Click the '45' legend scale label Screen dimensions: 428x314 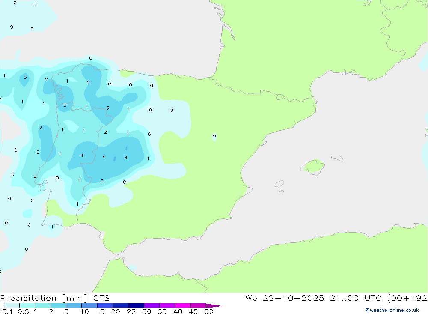click(193, 311)
